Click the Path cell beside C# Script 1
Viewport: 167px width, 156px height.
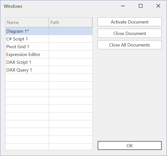70,39
